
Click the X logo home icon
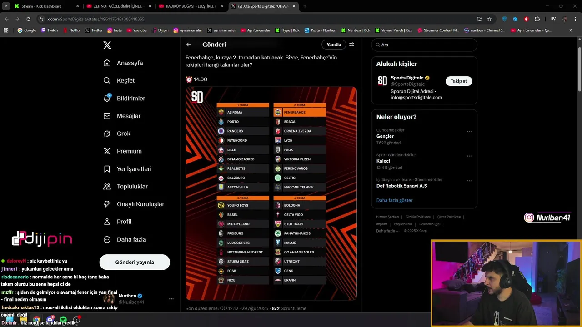pyautogui.click(x=107, y=45)
